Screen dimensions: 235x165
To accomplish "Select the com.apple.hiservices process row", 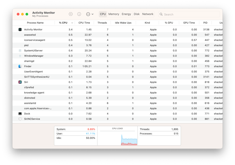I will (x=118, y=108).
